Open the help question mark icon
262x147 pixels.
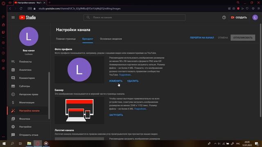click(224, 18)
